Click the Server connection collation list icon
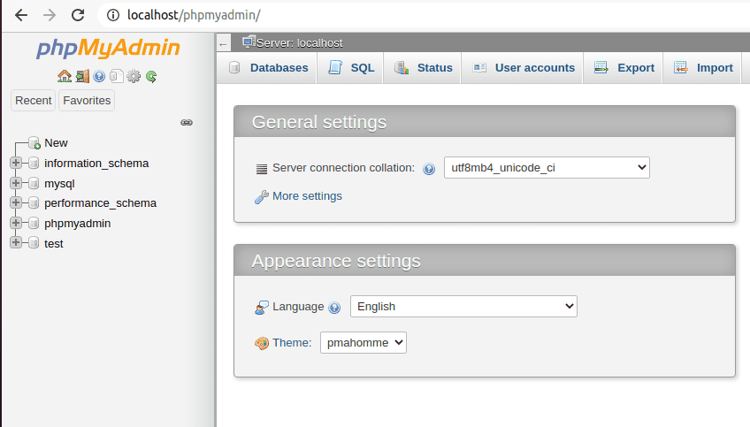The image size is (750, 427). (x=262, y=169)
